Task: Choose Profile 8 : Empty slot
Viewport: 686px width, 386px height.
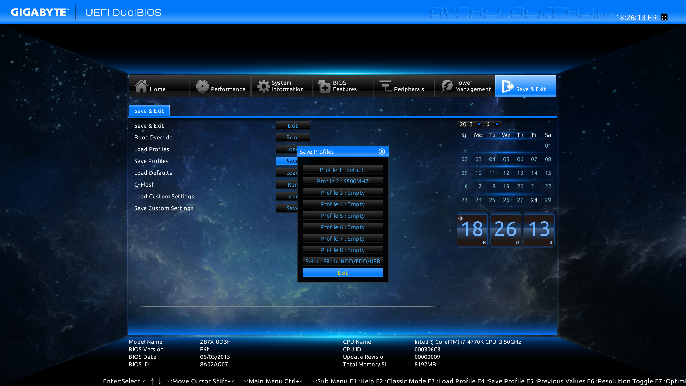Action: pos(343,250)
